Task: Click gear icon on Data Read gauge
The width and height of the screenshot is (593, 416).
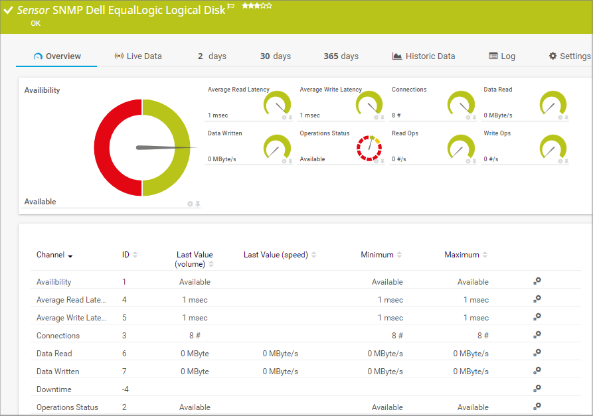Action: point(559,117)
